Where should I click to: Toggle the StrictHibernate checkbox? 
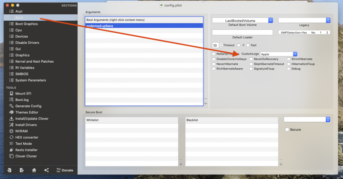coord(289,59)
